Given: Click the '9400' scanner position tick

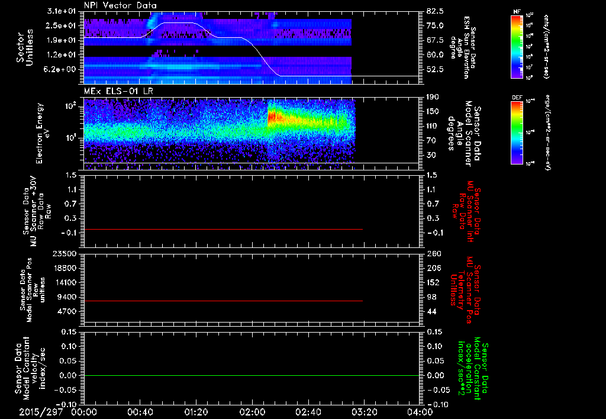Looking at the screenshot, I should (67, 297).
